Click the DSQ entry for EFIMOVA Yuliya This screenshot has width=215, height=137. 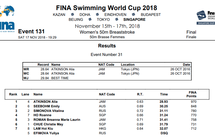tap(164, 133)
